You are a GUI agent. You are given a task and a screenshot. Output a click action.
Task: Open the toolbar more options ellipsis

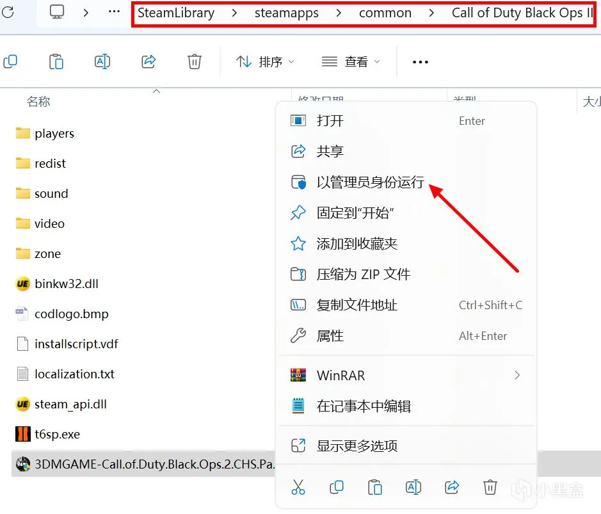pos(420,61)
